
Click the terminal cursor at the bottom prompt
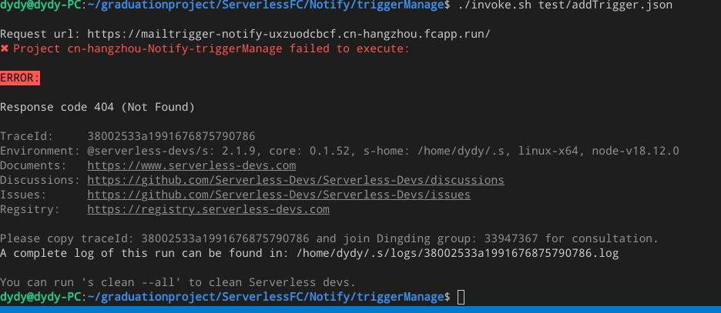coord(461,297)
